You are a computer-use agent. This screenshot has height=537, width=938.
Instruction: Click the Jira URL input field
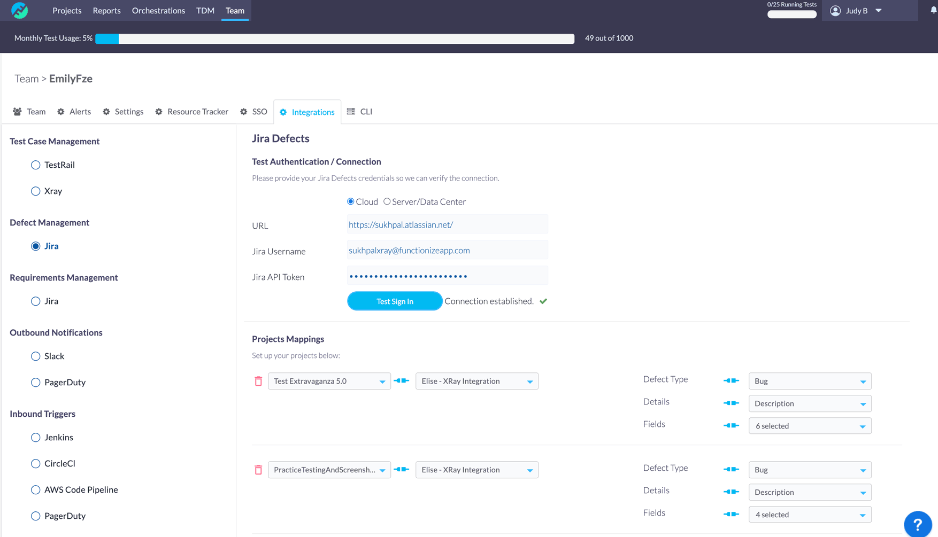click(x=448, y=224)
